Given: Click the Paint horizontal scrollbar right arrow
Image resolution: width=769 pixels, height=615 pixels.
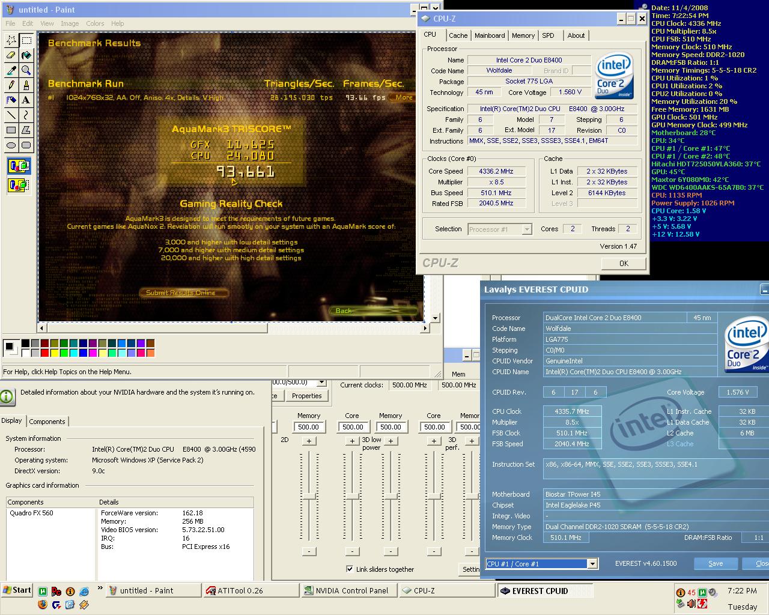Looking at the screenshot, I should pos(425,328).
